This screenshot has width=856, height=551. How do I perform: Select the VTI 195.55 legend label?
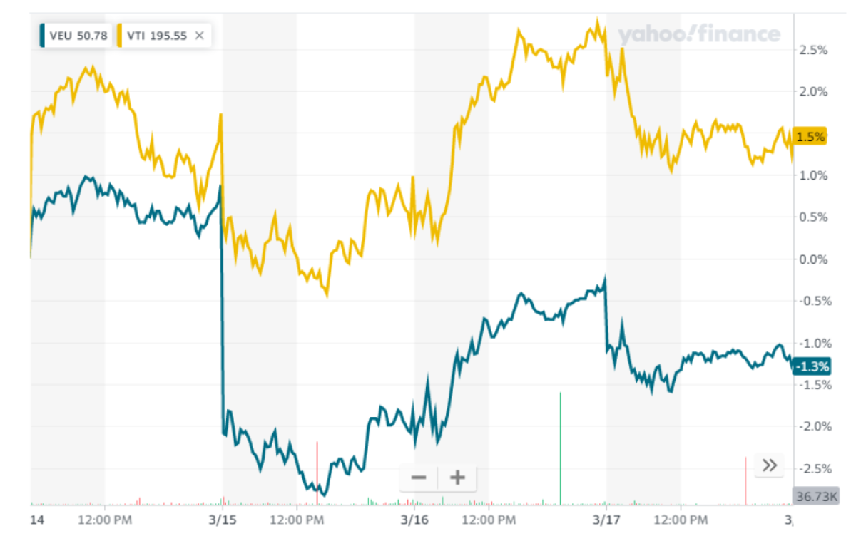coord(157,35)
